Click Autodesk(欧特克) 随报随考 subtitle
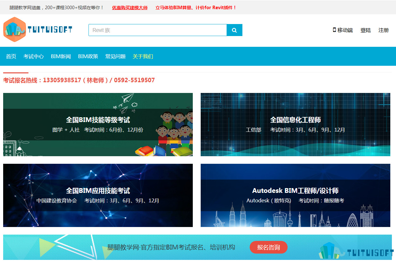The image size is (396, 264). point(295,201)
